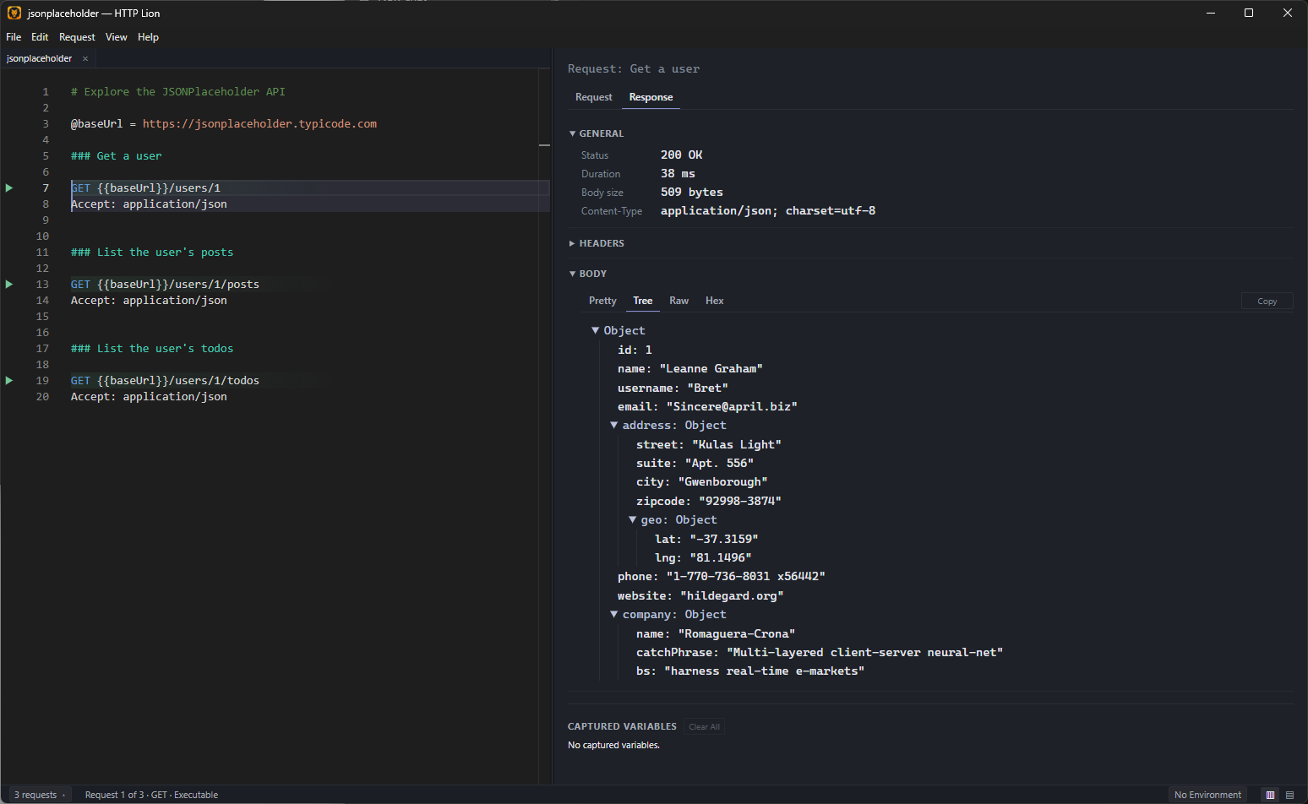Open the File menu

click(x=14, y=37)
